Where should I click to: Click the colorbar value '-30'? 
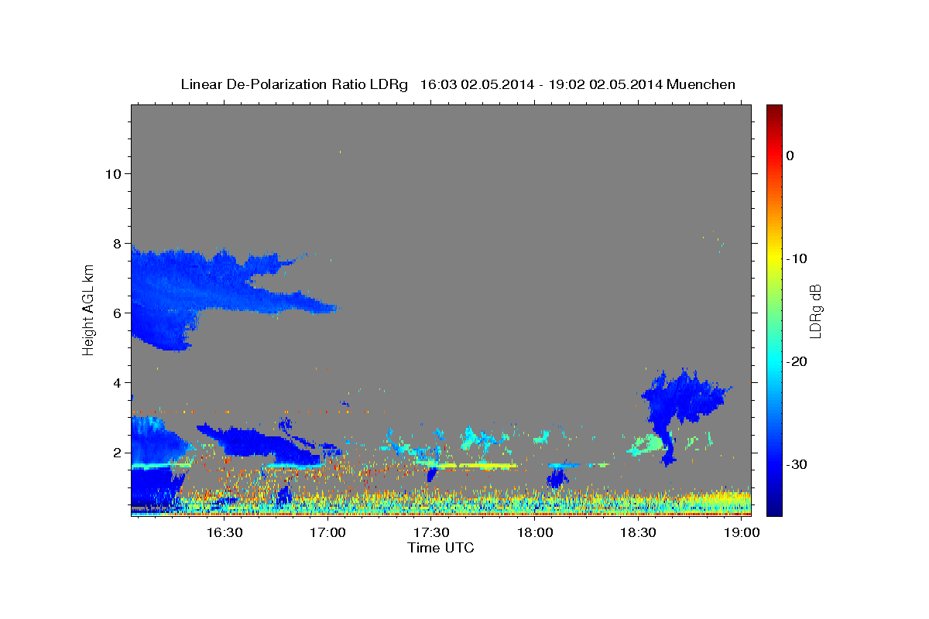pos(796,464)
